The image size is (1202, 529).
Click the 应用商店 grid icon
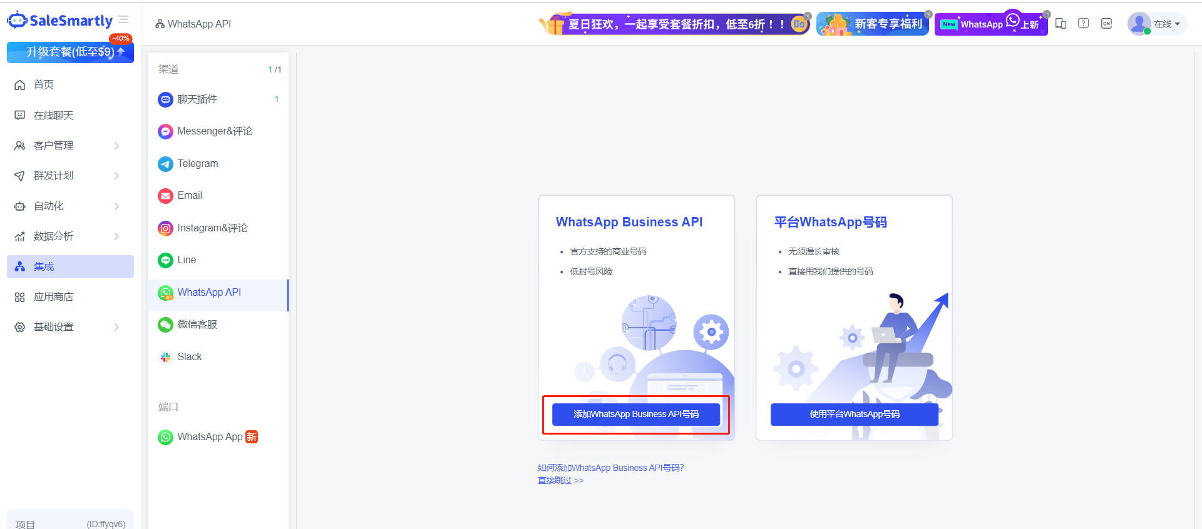tap(20, 297)
